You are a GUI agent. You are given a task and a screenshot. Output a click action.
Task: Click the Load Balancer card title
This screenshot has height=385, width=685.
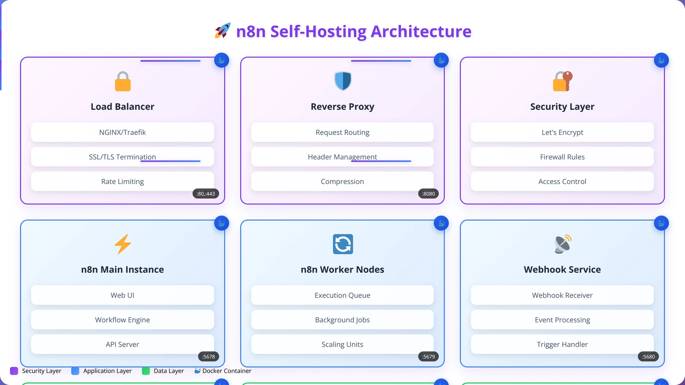(x=123, y=107)
